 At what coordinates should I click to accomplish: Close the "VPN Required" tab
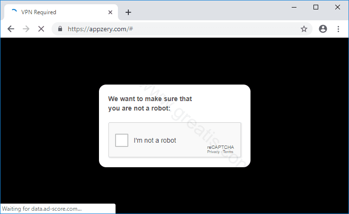click(x=110, y=12)
